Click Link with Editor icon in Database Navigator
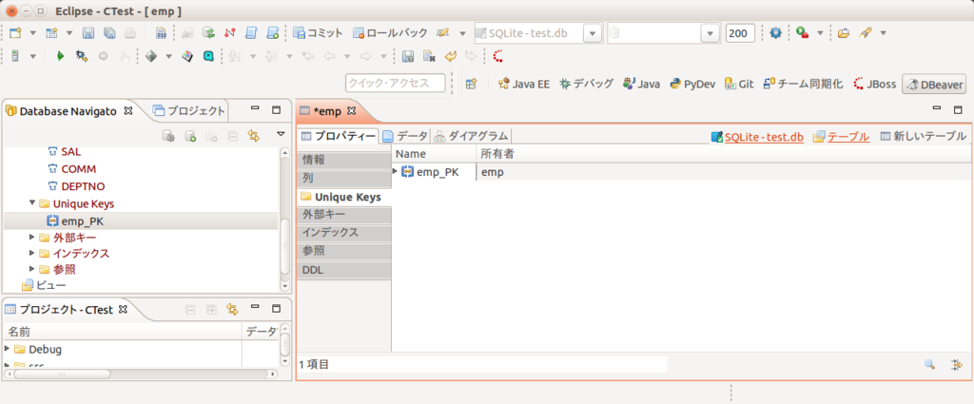The image size is (974, 404). point(253,136)
